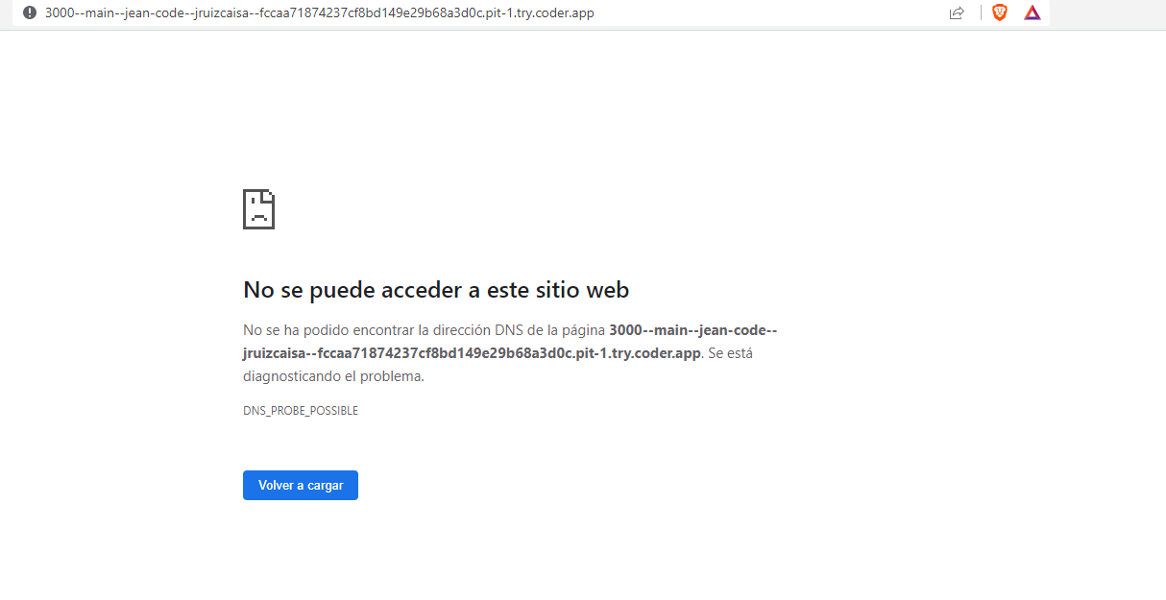The height and width of the screenshot is (600, 1166).
Task: Open Brave Shields settings for this site
Action: [1000, 12]
